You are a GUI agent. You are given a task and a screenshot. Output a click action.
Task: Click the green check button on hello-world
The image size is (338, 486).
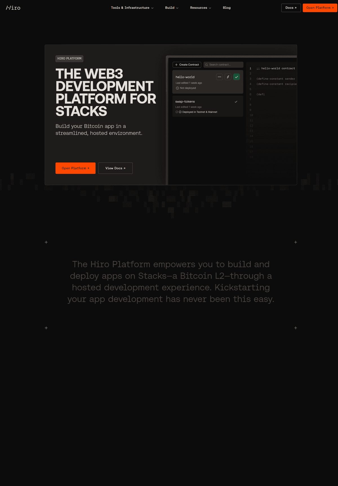[237, 77]
